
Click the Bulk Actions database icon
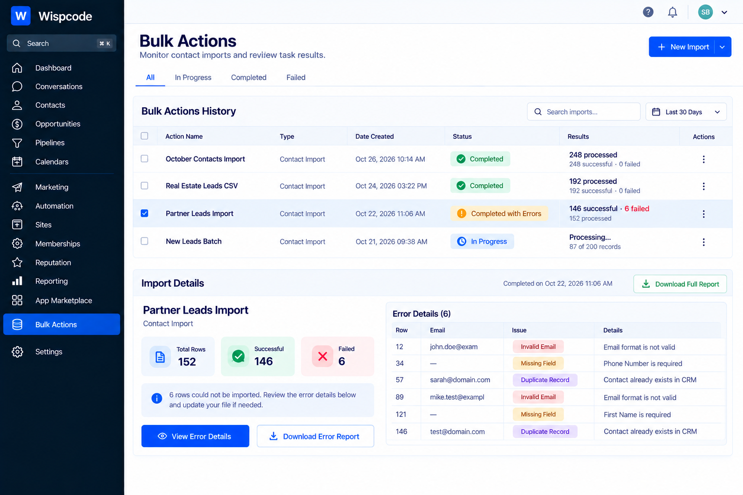coord(17,324)
